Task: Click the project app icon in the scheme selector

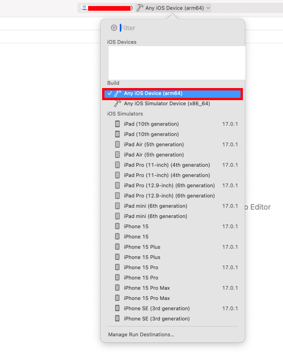Action: coord(84,8)
